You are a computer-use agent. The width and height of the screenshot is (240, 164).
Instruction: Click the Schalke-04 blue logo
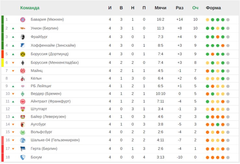(23, 140)
